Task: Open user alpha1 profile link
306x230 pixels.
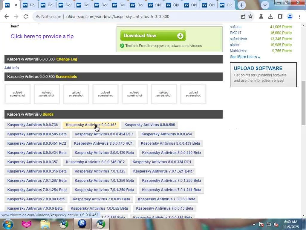Action: point(235,45)
